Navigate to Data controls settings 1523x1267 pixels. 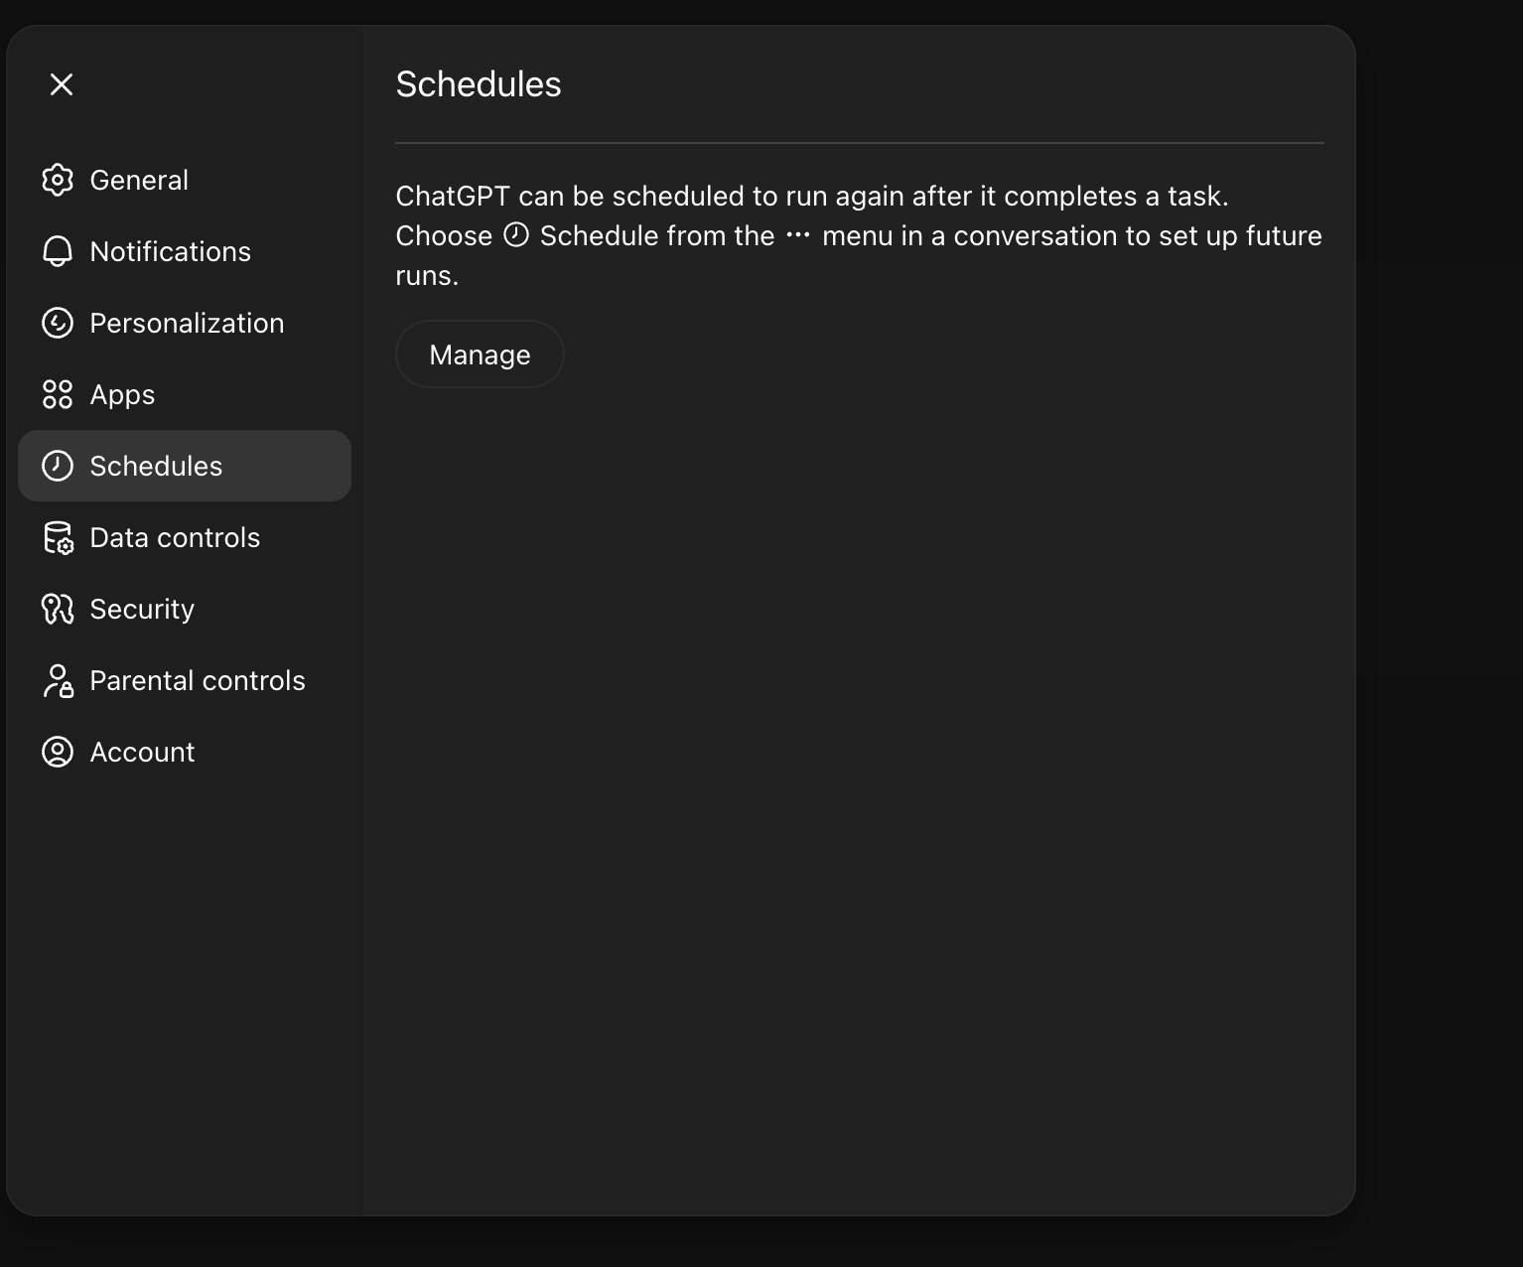175,537
